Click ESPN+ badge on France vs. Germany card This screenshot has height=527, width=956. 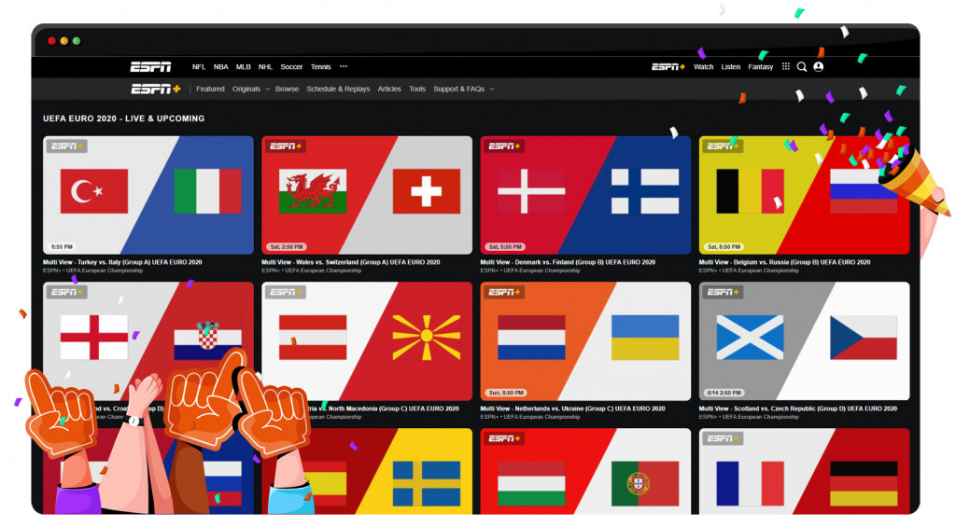click(723, 438)
